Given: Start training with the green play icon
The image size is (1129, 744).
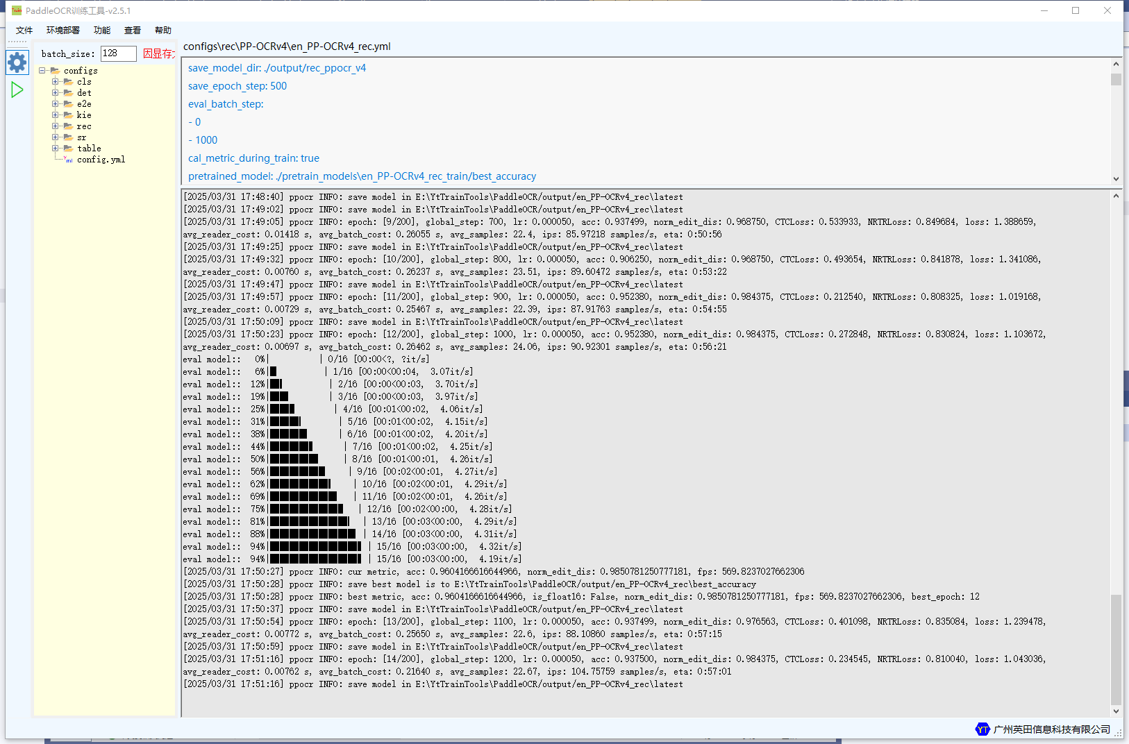Looking at the screenshot, I should (17, 90).
